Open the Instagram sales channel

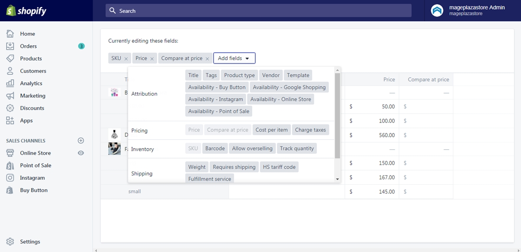point(32,178)
